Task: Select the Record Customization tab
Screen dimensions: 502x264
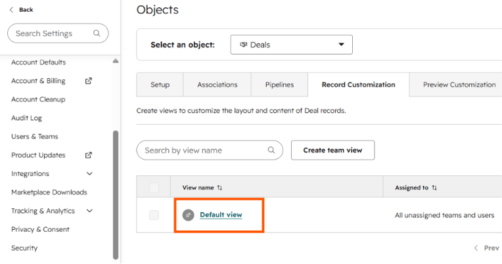Action: tap(358, 85)
